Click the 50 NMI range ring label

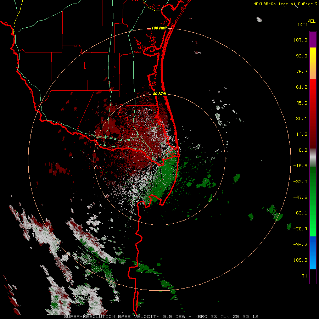[x=160, y=94]
